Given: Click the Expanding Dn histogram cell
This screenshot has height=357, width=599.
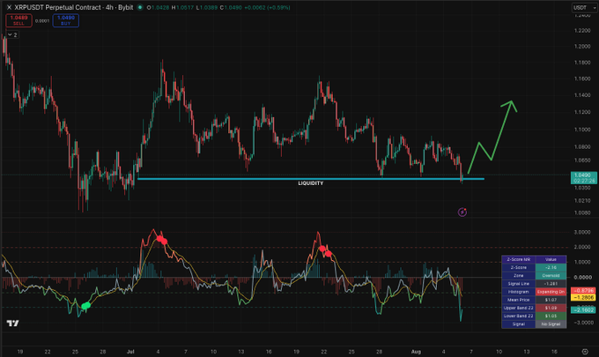Looking at the screenshot, I should [x=551, y=292].
